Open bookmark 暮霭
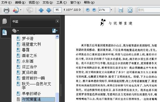This screenshot has width=160, height=102. (x=26, y=50)
